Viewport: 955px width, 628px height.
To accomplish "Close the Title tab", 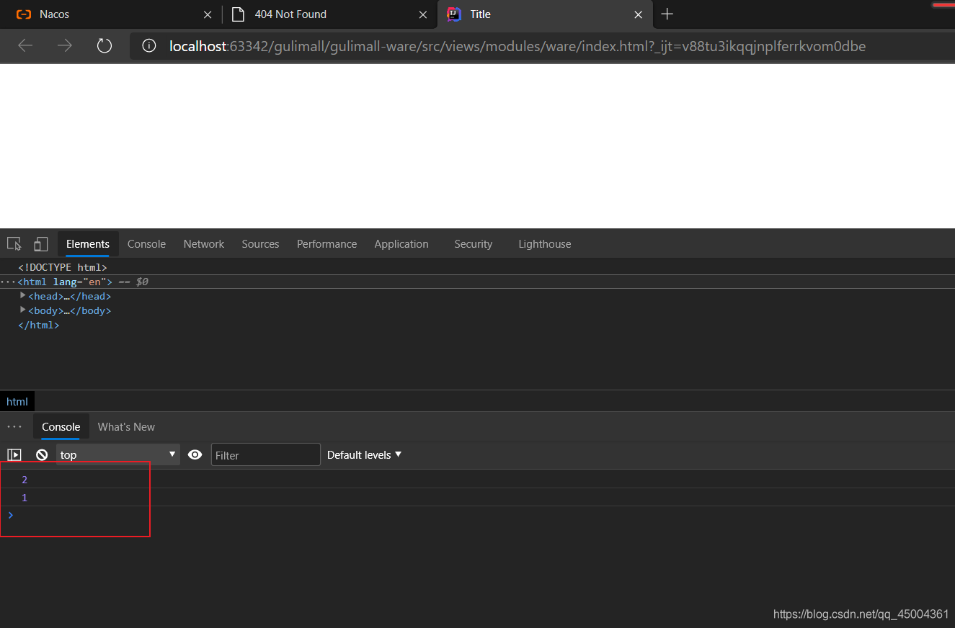I will click(x=639, y=14).
